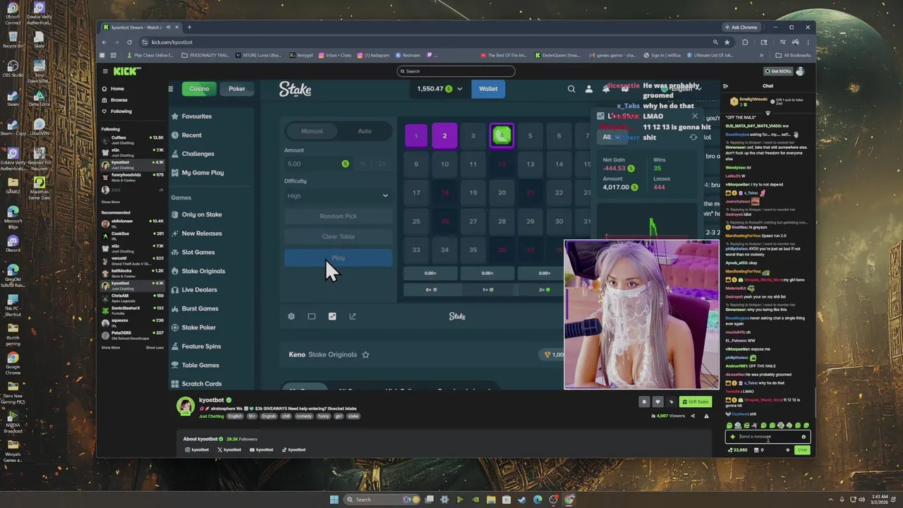Click the Ask Chrome button
Viewport: 903px width, 508px height.
[x=741, y=28]
